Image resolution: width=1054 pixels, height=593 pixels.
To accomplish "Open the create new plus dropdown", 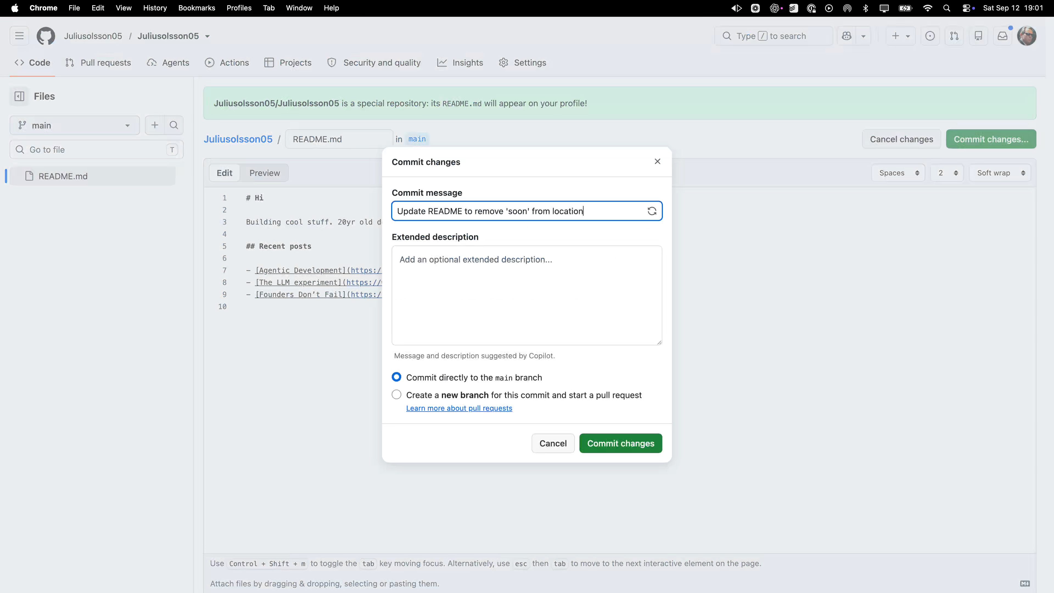I will [x=900, y=36].
